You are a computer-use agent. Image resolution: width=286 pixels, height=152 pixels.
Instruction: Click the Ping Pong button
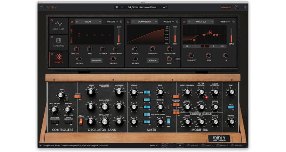click(96, 60)
